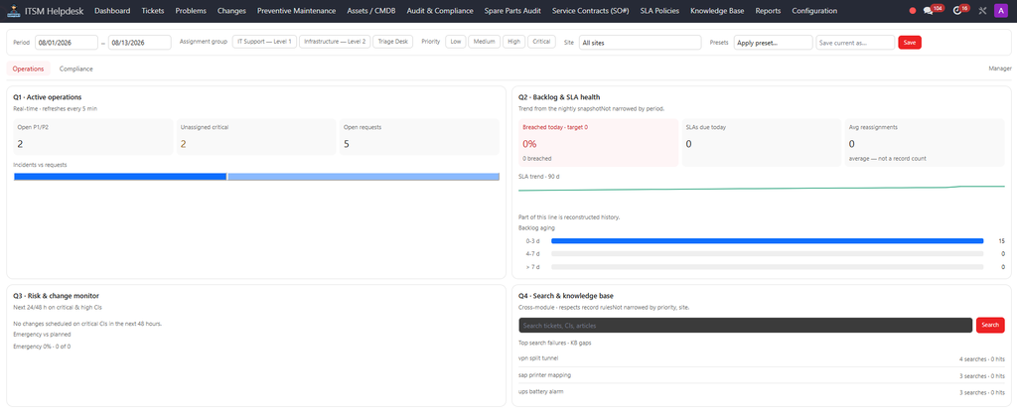The image size is (1017, 420).
Task: Open the Avg reassignments card
Action: tap(925, 143)
